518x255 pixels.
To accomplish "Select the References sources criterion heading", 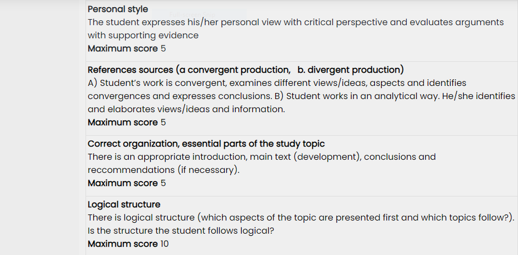I will (246, 70).
